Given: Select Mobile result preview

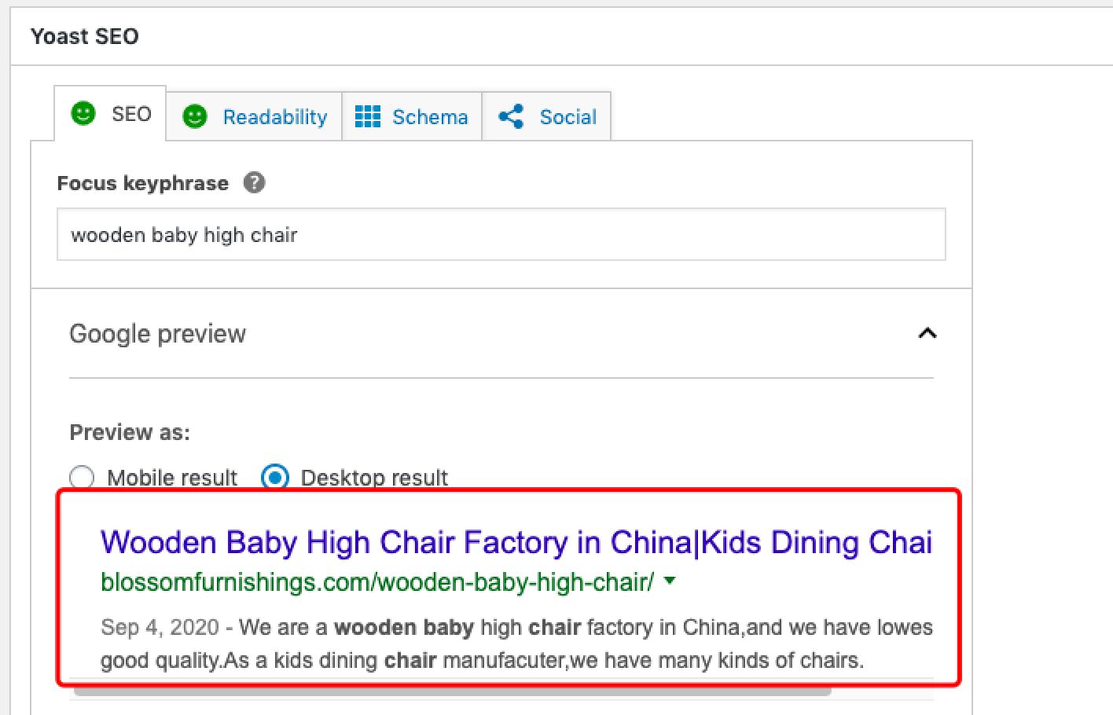Looking at the screenshot, I should point(82,477).
